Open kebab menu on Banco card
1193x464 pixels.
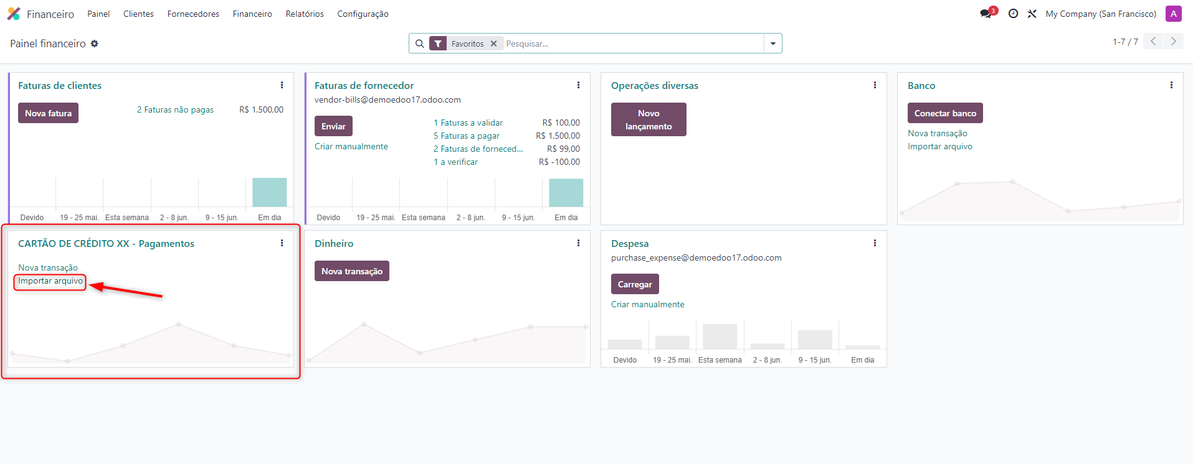[1171, 85]
